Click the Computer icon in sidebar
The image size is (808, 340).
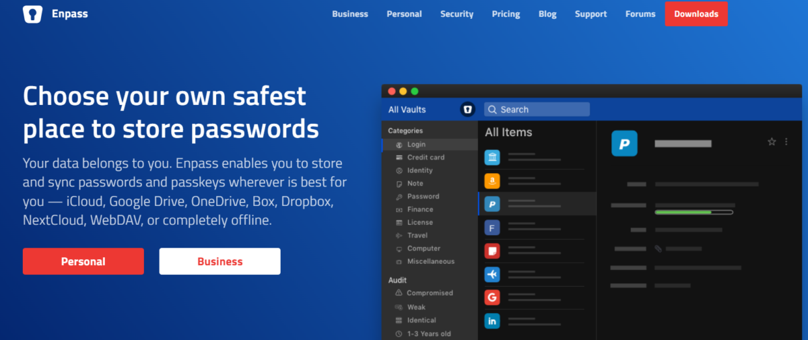point(399,248)
